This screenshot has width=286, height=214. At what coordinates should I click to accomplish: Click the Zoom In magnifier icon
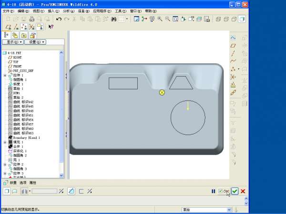tap(160, 19)
